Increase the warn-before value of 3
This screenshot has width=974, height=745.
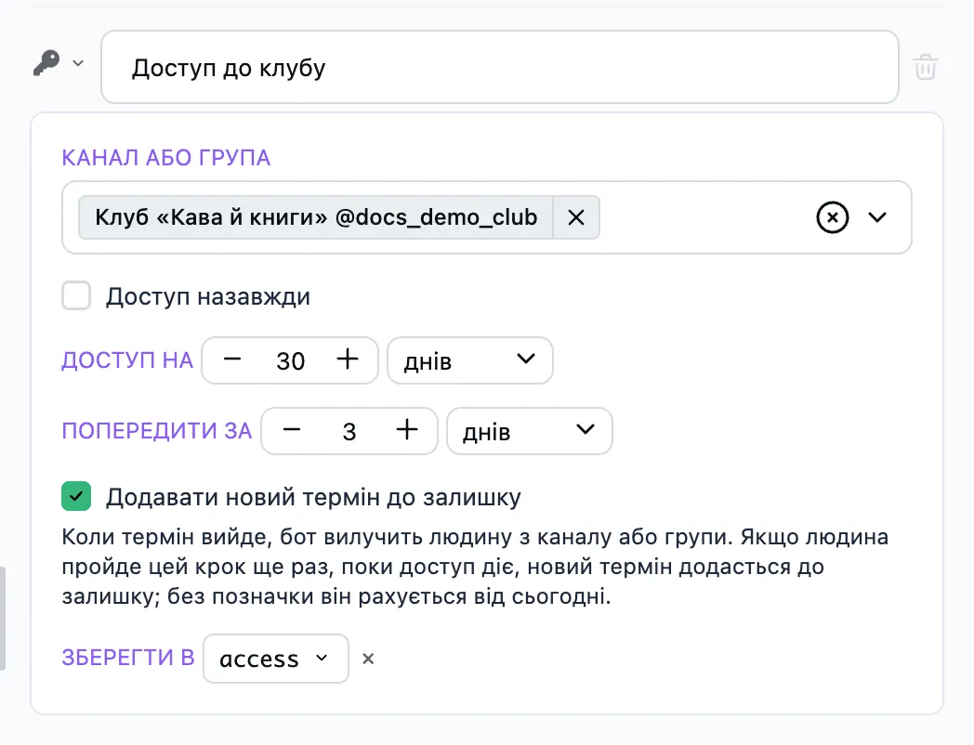pyautogui.click(x=407, y=429)
